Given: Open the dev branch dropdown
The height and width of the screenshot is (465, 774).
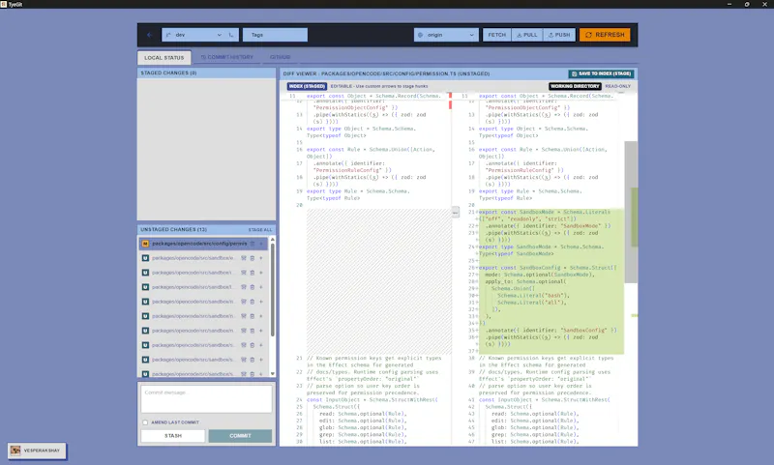Looking at the screenshot, I should 194,35.
